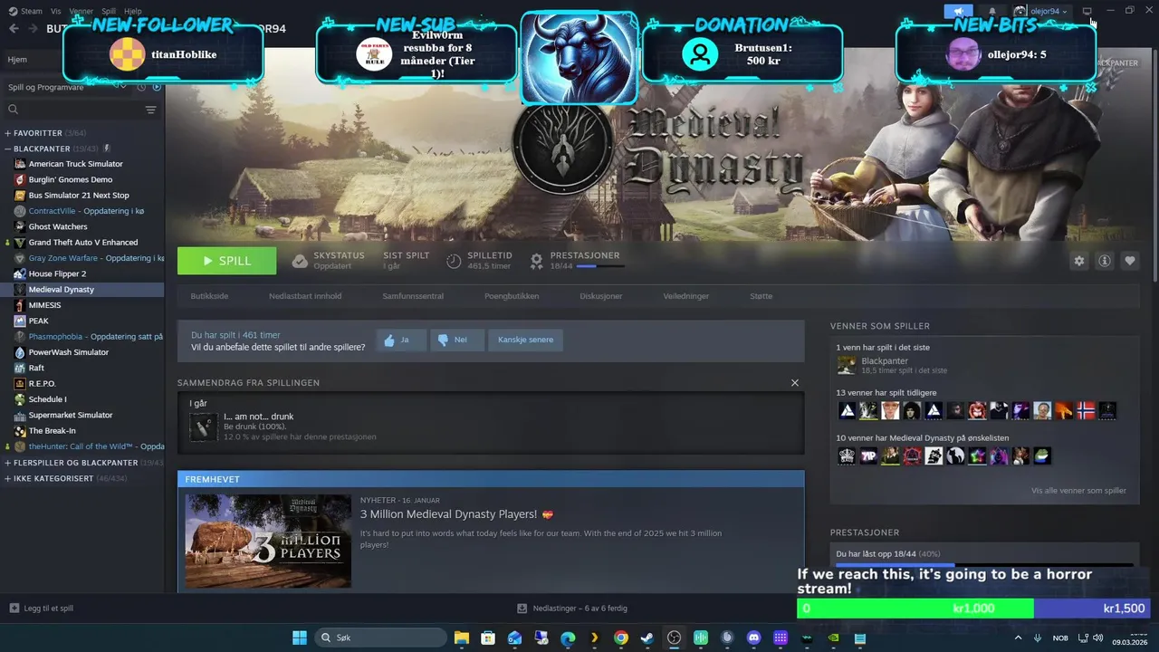1159x652 pixels.
Task: Open advanced library filter options icon
Action: point(150,110)
